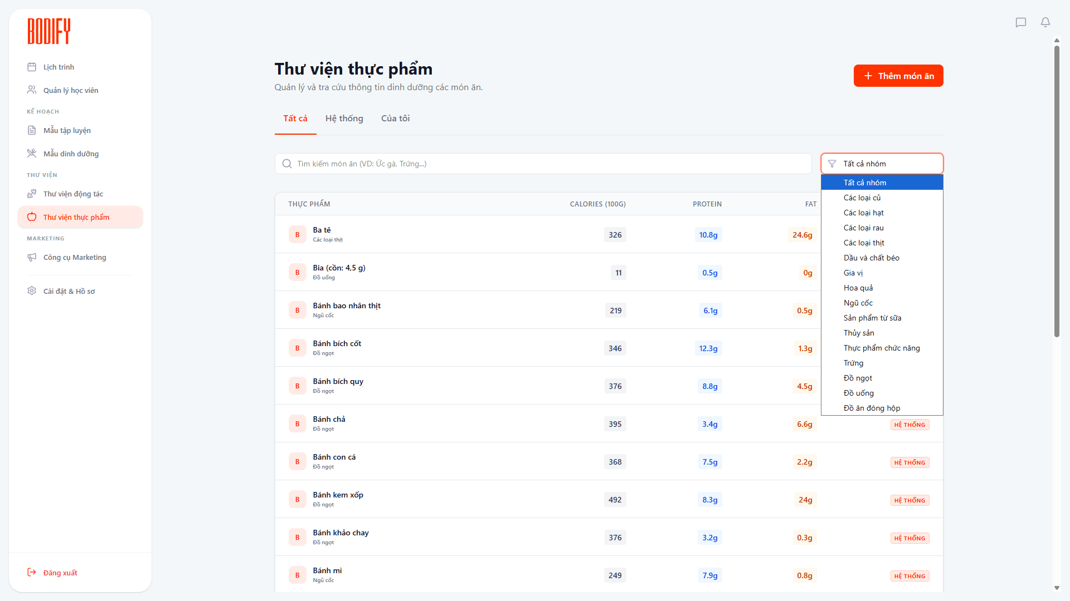The height and width of the screenshot is (601, 1070).
Task: Open the Của tôi tab
Action: [395, 119]
